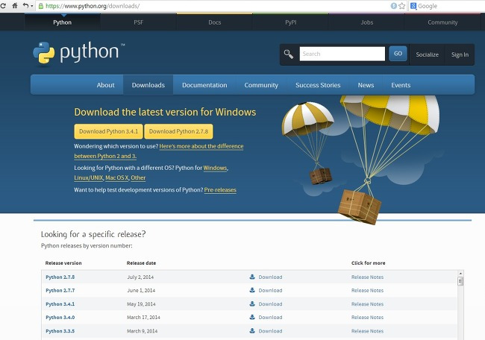Open the About menu
Image resolution: width=485 pixels, height=340 pixels.
coord(105,85)
